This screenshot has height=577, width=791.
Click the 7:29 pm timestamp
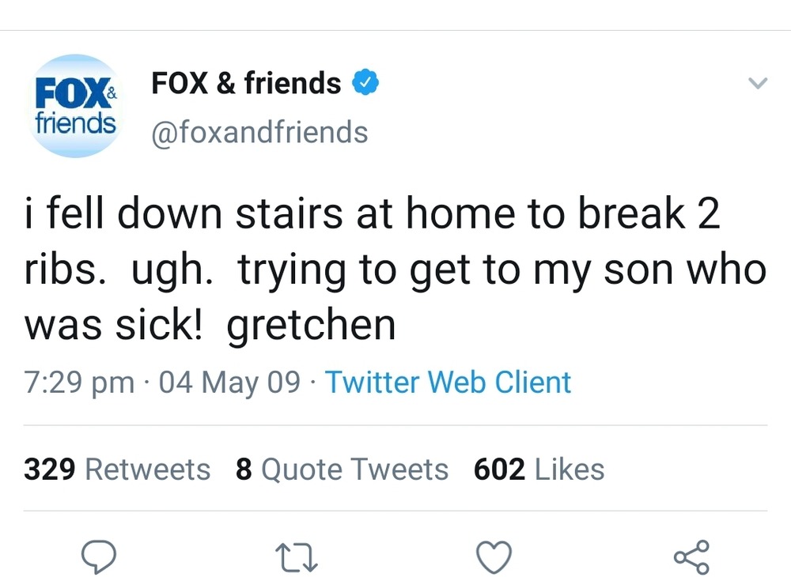pyautogui.click(x=79, y=383)
